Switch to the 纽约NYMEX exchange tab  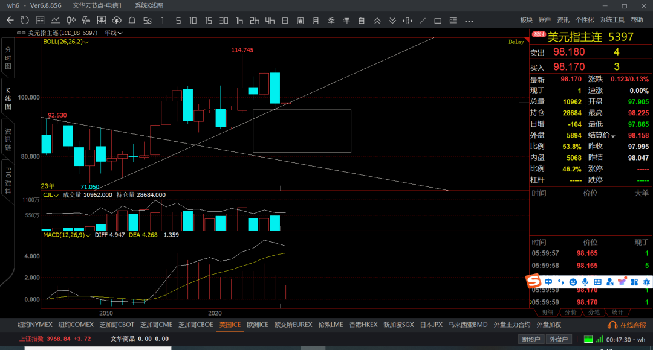pyautogui.click(x=35, y=325)
